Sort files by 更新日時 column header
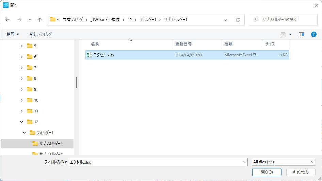 click(183, 44)
